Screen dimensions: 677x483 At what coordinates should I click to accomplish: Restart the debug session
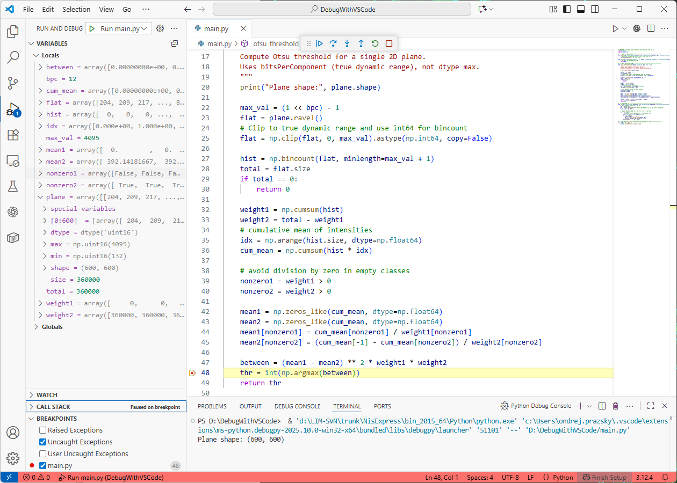pyautogui.click(x=374, y=43)
